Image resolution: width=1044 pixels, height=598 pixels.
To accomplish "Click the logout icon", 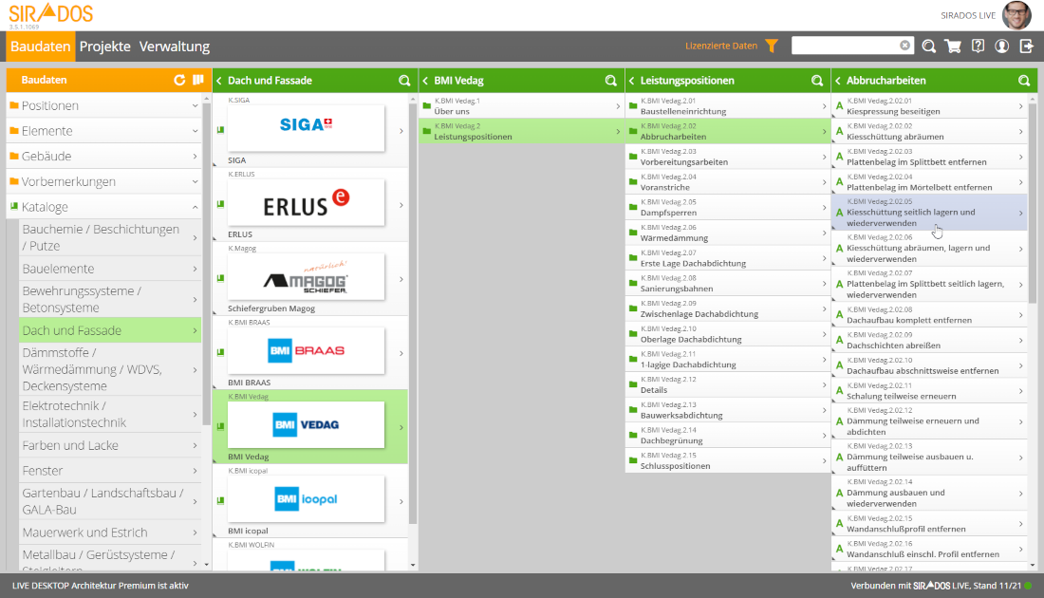I will click(1026, 46).
